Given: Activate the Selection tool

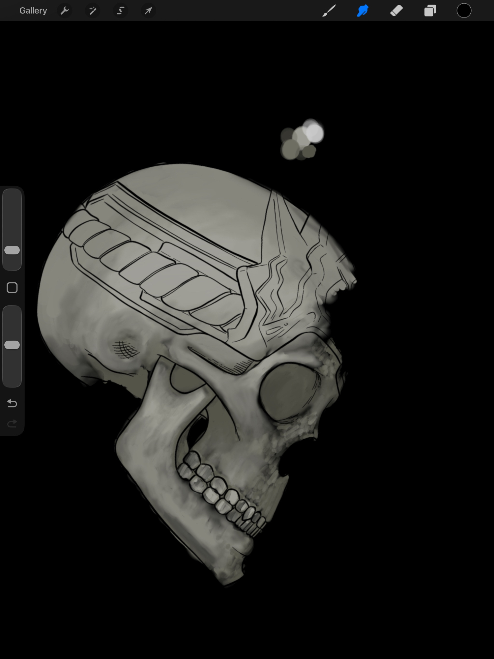Looking at the screenshot, I should (120, 11).
